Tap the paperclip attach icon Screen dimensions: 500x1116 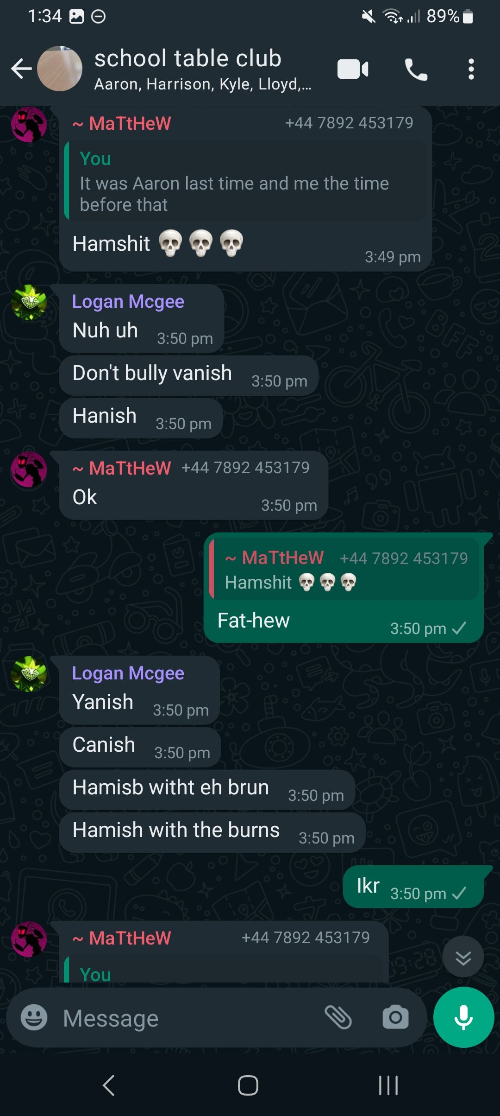click(x=338, y=1018)
